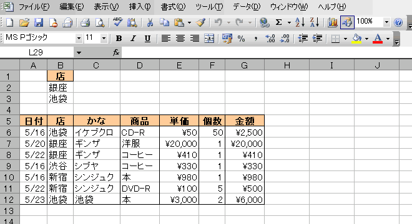Open the 挿入 menu
Image resolution: width=412 pixels, height=224 pixels.
(x=140, y=7)
